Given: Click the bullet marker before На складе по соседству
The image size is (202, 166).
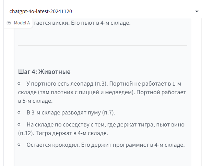Looking at the screenshot, I should point(19,124).
